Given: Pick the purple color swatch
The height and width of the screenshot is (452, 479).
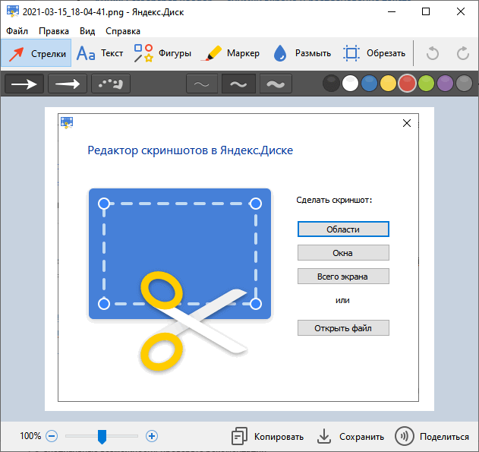Looking at the screenshot, I should coord(445,83).
